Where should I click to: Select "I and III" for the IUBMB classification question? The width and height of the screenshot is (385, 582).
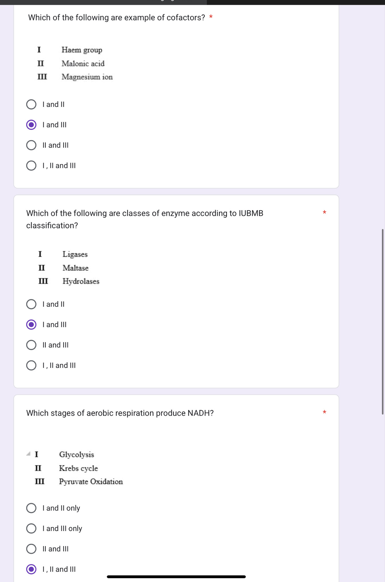[31, 324]
